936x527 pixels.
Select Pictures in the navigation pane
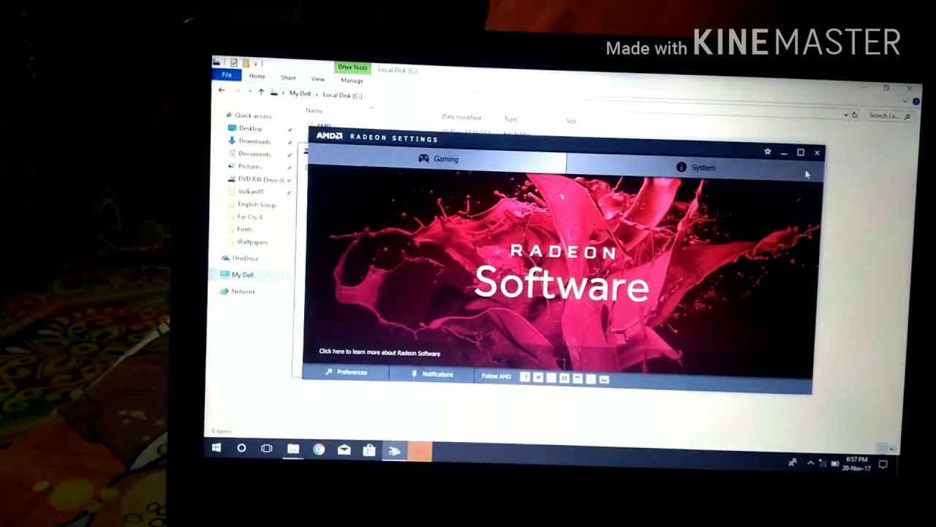[x=244, y=166]
